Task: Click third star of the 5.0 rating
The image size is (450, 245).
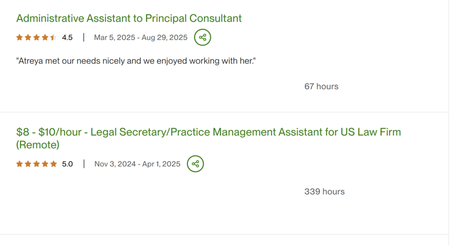Action: (x=36, y=164)
